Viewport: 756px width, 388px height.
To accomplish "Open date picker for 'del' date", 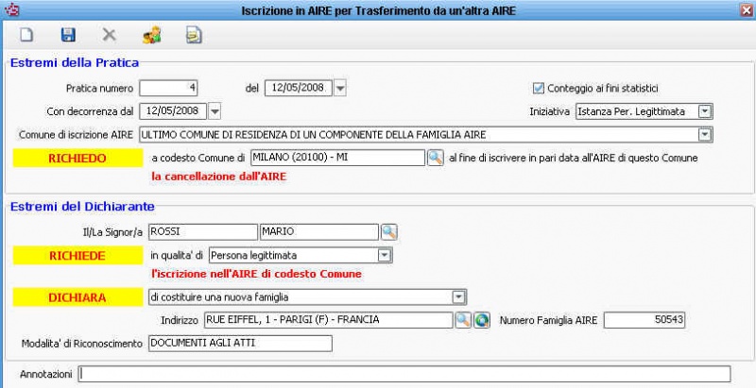I will coord(340,88).
